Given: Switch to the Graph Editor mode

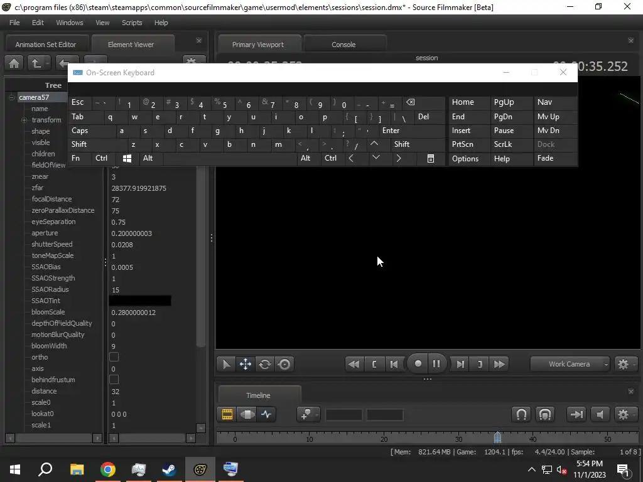Looking at the screenshot, I should (266, 414).
